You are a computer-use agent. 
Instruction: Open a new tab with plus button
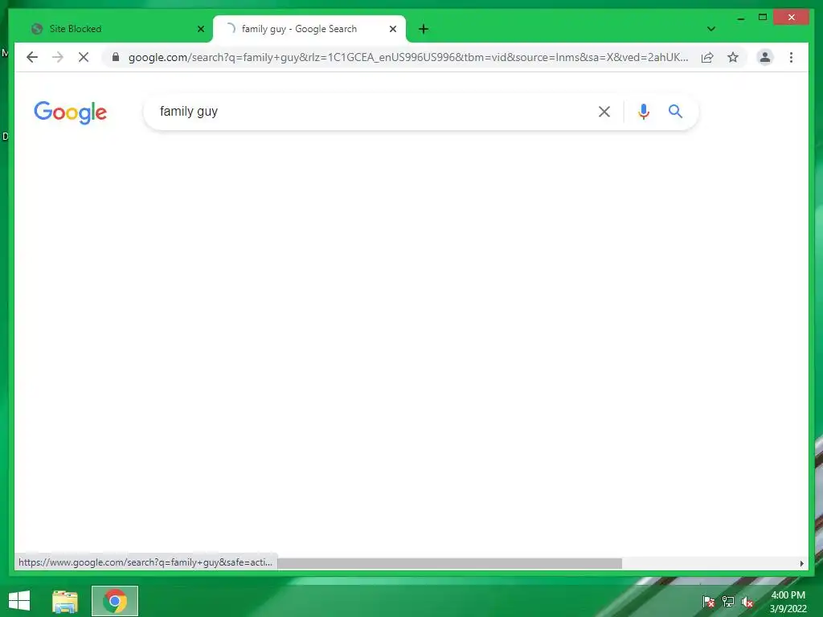point(424,29)
